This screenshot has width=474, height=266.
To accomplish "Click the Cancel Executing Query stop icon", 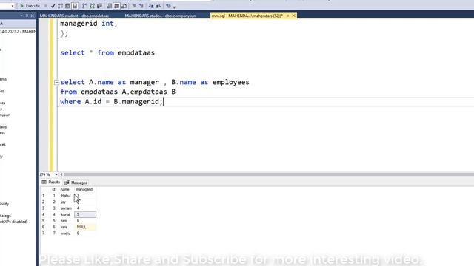I will click(46, 6).
